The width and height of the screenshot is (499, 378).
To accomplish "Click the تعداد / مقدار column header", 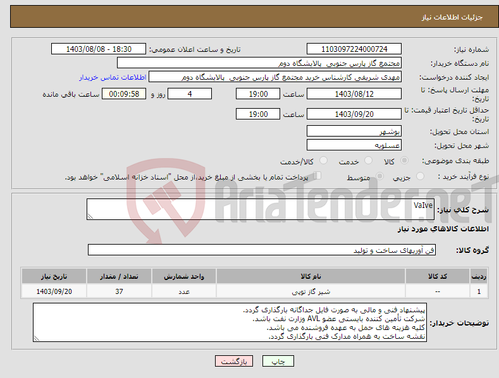I will click(119, 276).
